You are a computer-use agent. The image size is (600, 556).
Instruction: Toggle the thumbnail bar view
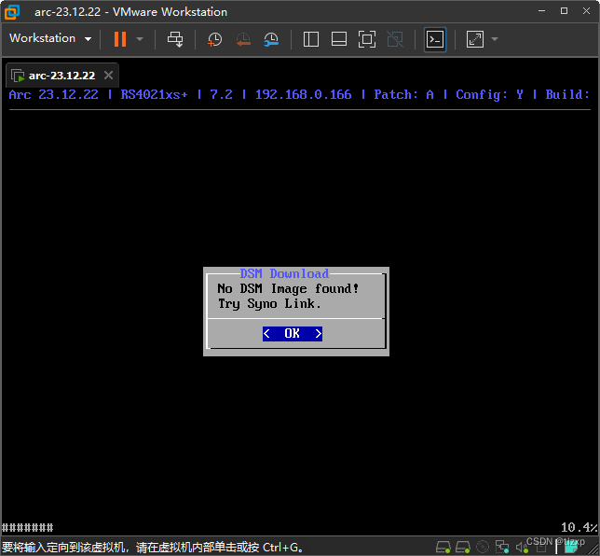tap(338, 39)
